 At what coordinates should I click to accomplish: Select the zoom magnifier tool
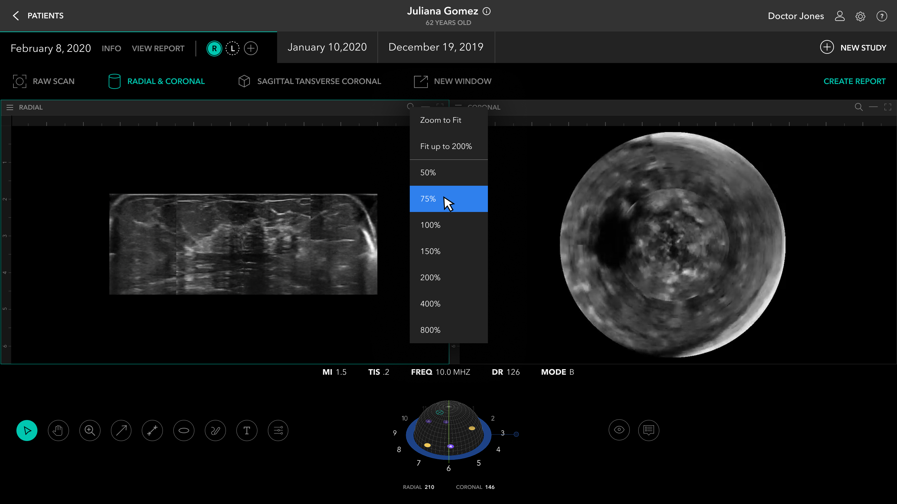tap(90, 430)
